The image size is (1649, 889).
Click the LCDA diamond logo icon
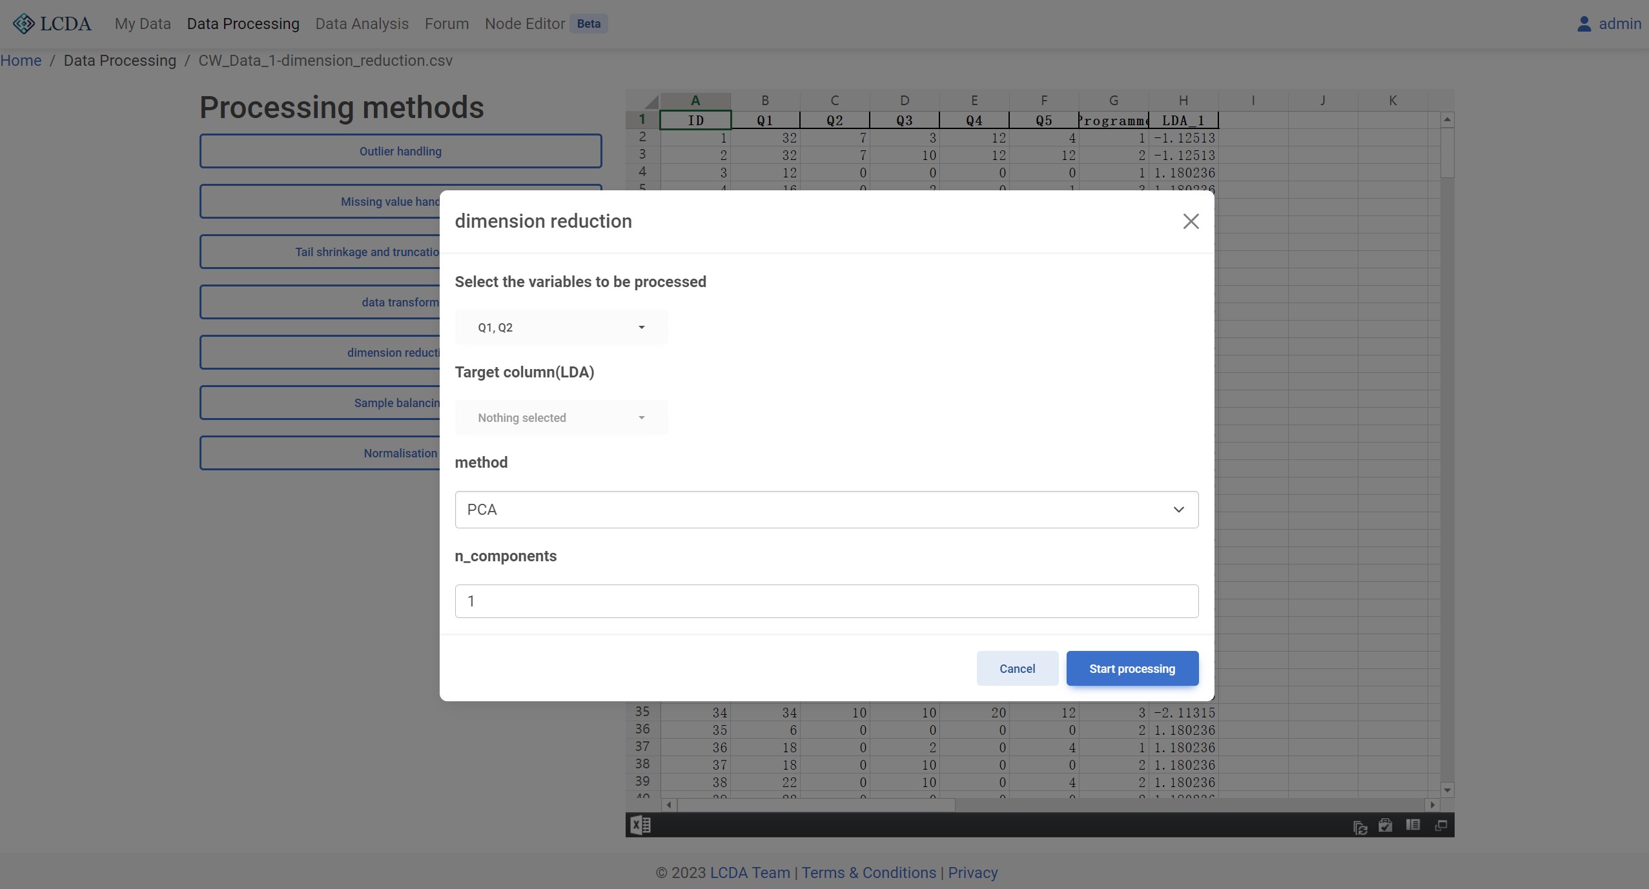click(x=24, y=24)
